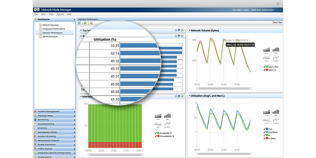Collapse the Network Volume (bytes) panel
The image size is (316, 158).
coord(189,30)
